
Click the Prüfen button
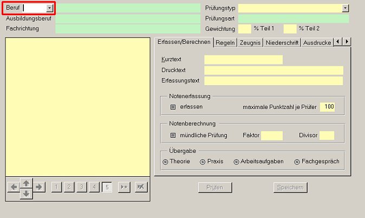click(x=214, y=188)
